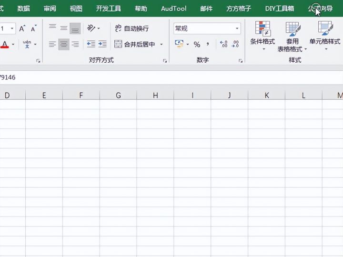
Task: Open accounting format dropdown arrow
Action: click(x=188, y=44)
